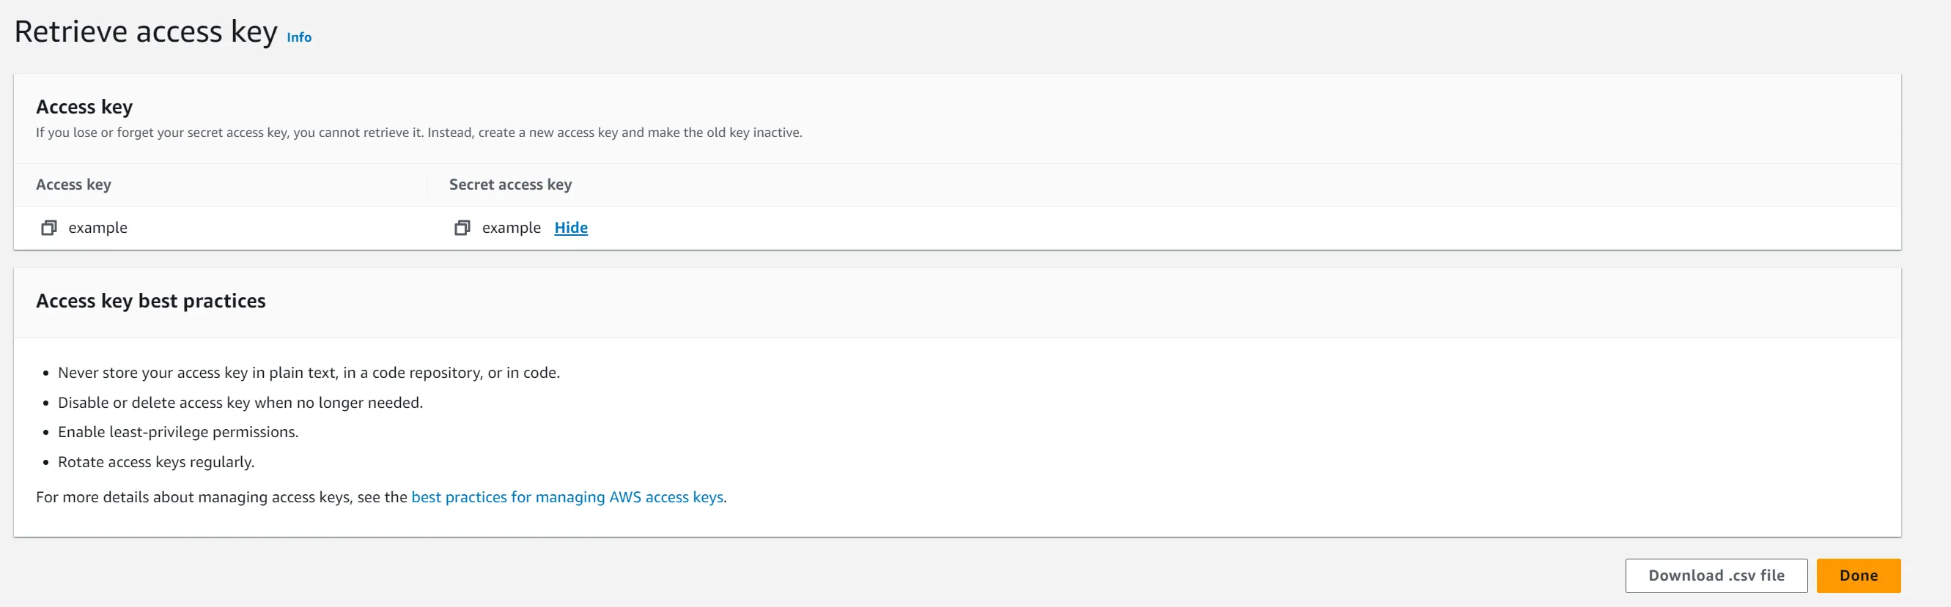1951x607 pixels.
Task: Select the "example" secret access key text
Action: click(512, 228)
